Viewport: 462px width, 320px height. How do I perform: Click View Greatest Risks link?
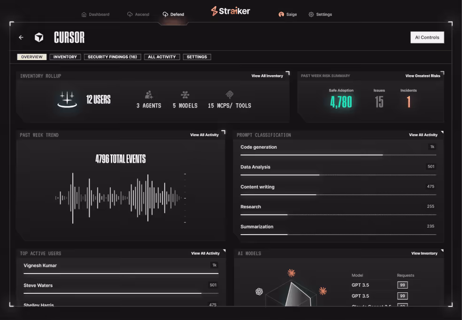[x=423, y=76]
